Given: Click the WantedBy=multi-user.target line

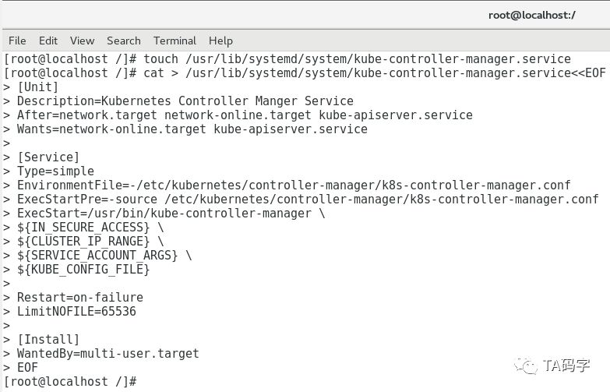Looking at the screenshot, I should (x=108, y=353).
